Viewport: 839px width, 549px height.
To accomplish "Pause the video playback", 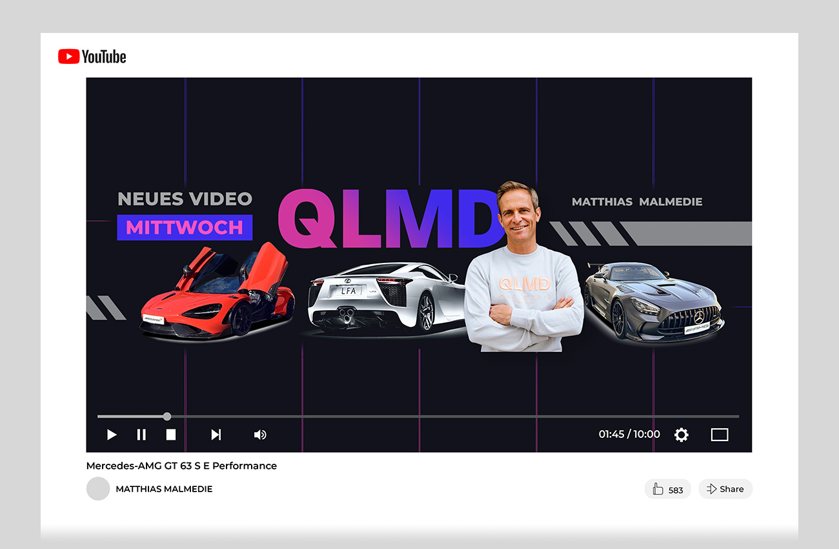I will point(141,435).
